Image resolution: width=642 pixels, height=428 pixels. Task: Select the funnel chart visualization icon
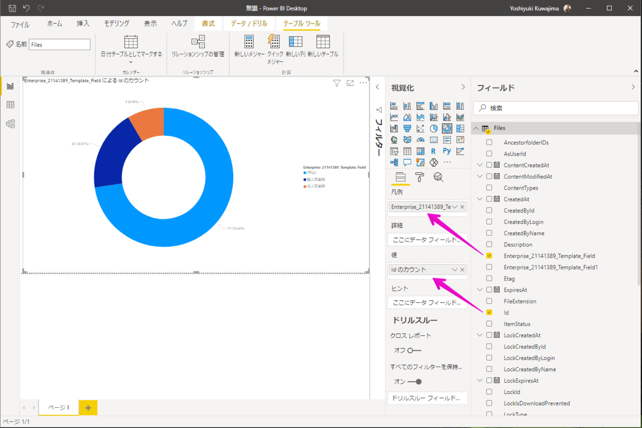point(408,128)
